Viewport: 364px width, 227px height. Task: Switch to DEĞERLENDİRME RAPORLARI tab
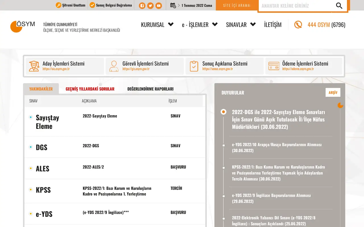[150, 89]
